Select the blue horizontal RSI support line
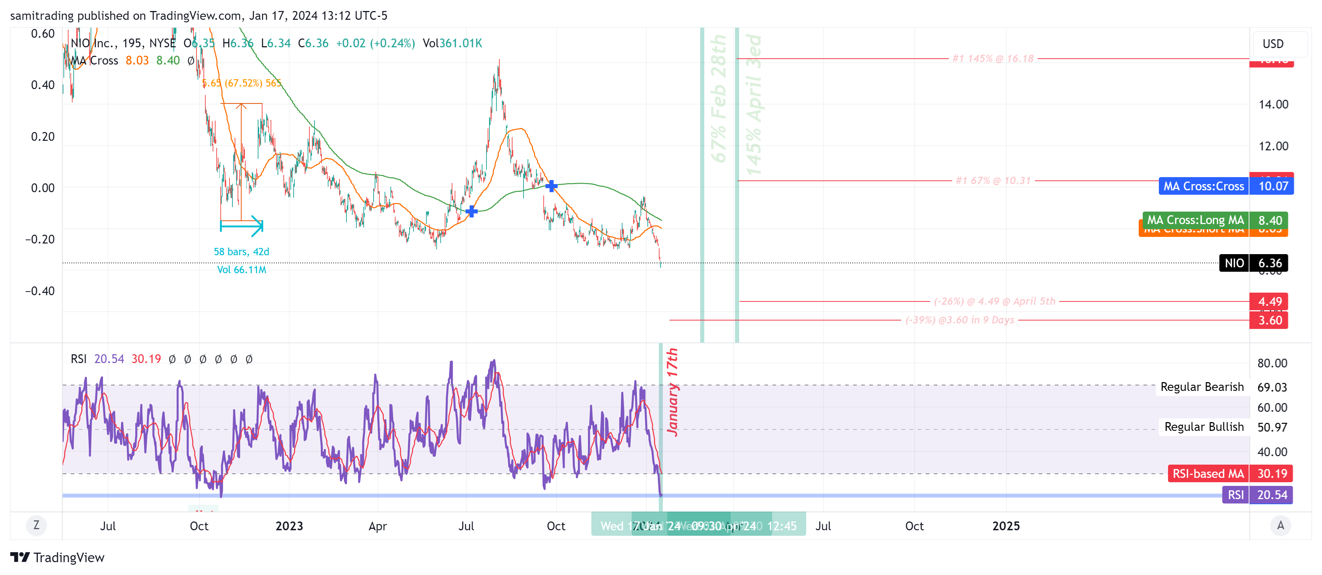This screenshot has width=1322, height=575. click(x=642, y=495)
